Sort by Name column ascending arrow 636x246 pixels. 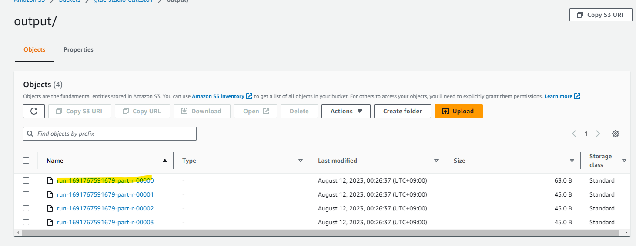coord(165,161)
